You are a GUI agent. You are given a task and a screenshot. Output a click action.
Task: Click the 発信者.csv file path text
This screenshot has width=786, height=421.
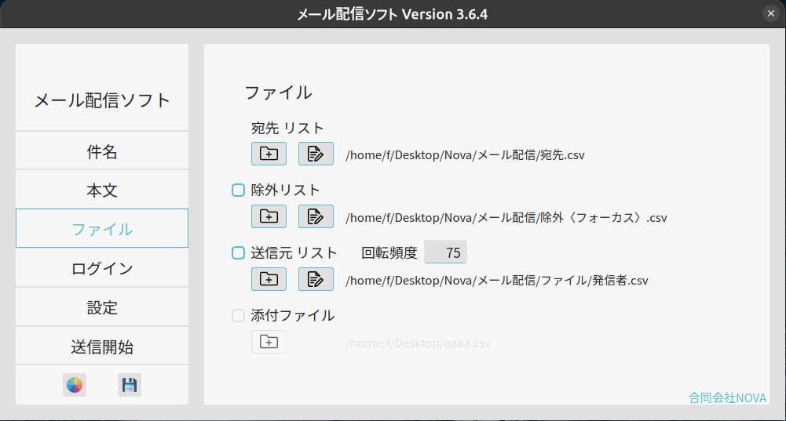click(497, 281)
